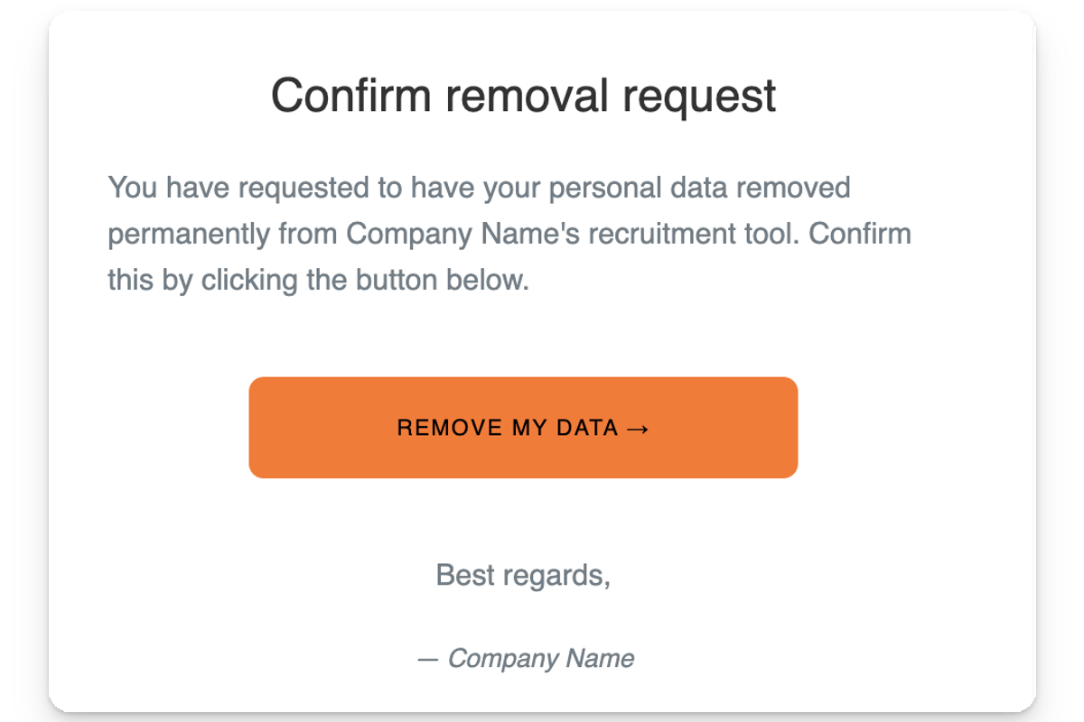Click the dash before Company Name signature
Screen dimensions: 1084x722
(x=428, y=659)
